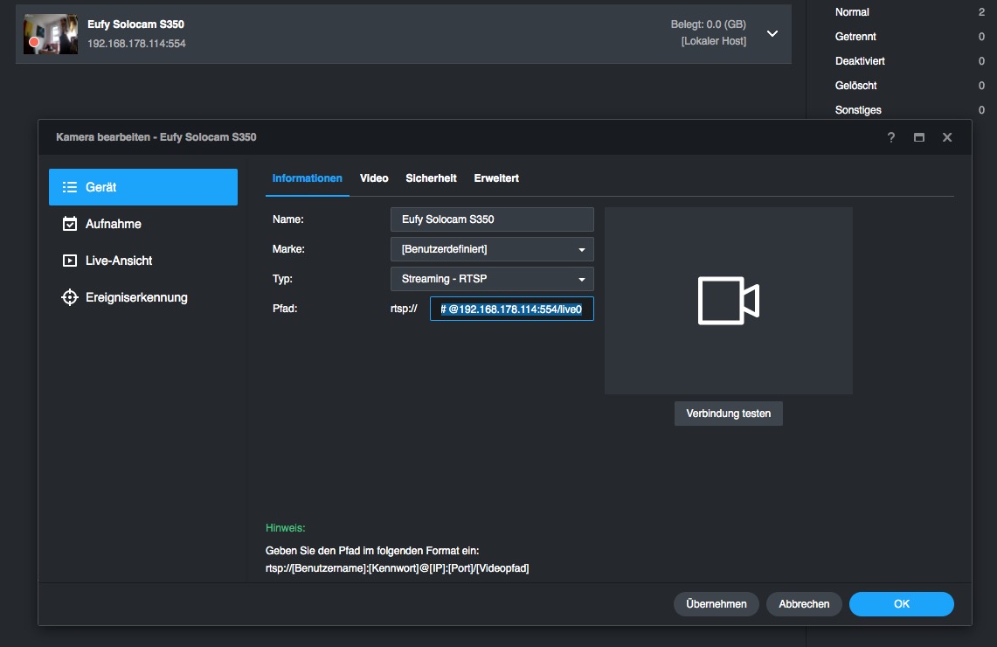Image resolution: width=997 pixels, height=647 pixels.
Task: Switch to the Sicherheit tab
Action: 431,178
